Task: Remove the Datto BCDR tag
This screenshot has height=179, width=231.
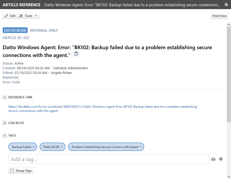Action: (x=62, y=147)
